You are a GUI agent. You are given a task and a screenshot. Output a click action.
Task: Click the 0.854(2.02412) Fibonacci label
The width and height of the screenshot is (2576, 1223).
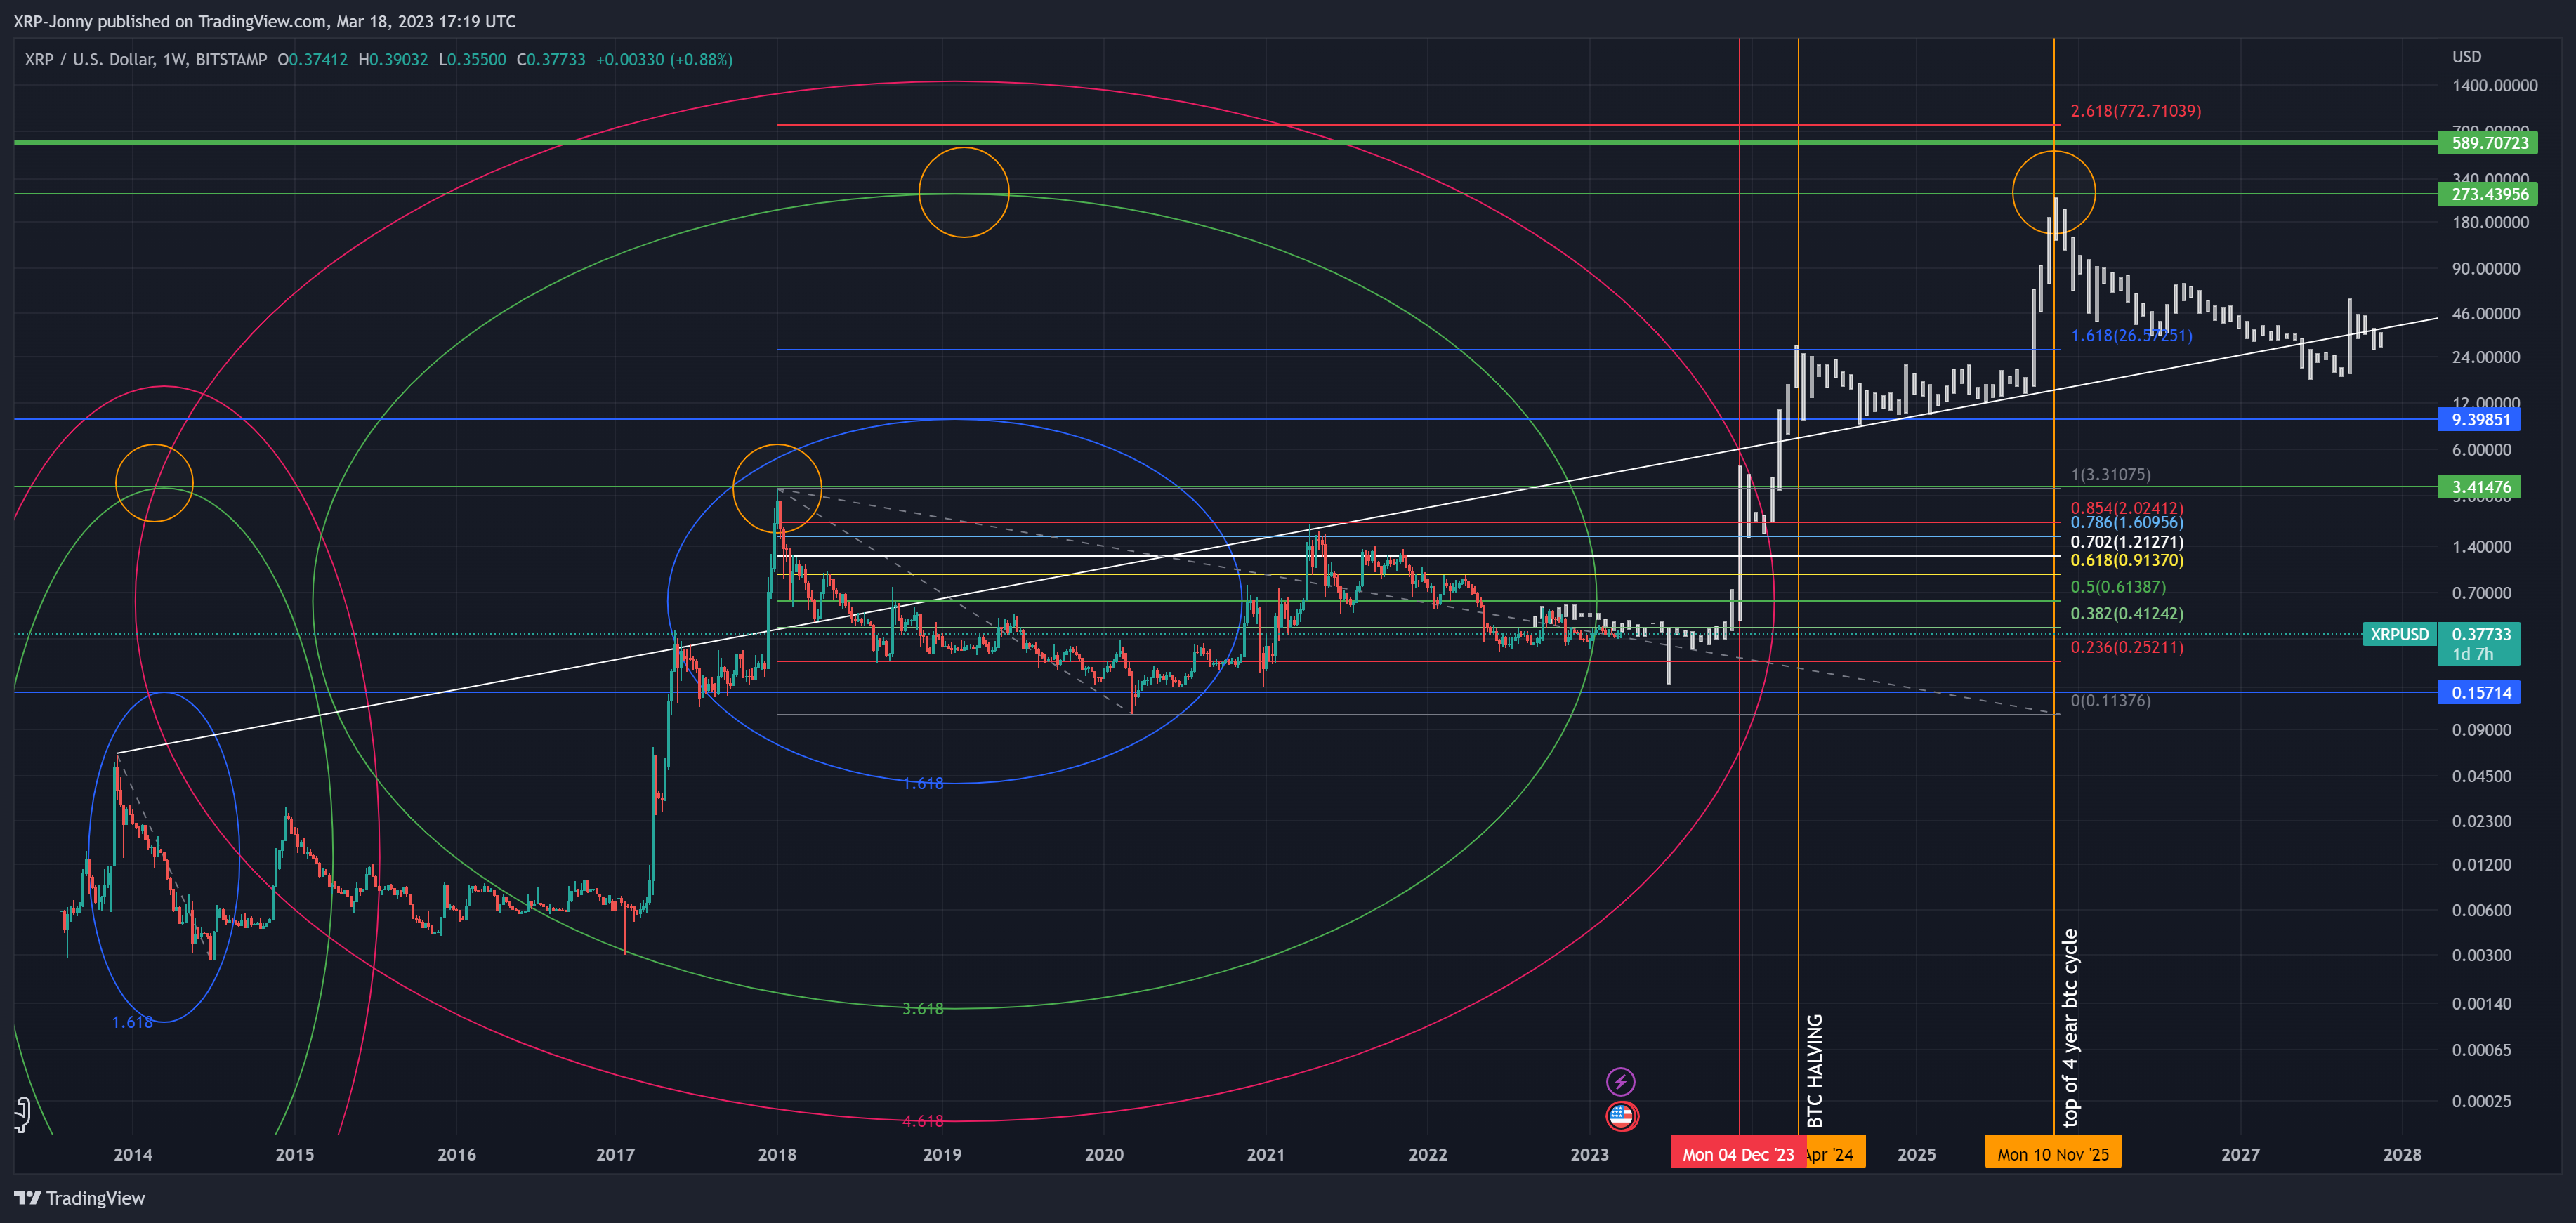coord(2127,508)
